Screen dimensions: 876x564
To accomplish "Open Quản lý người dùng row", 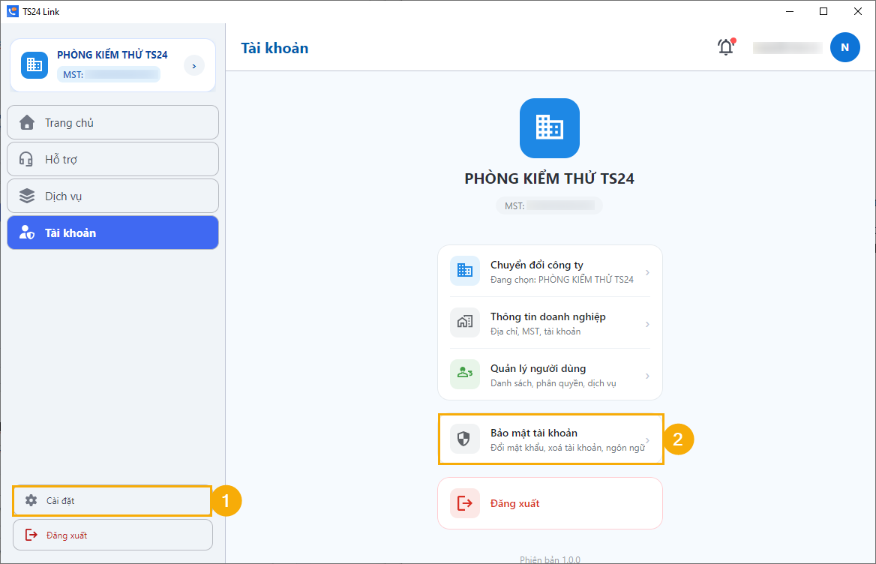I will point(550,375).
